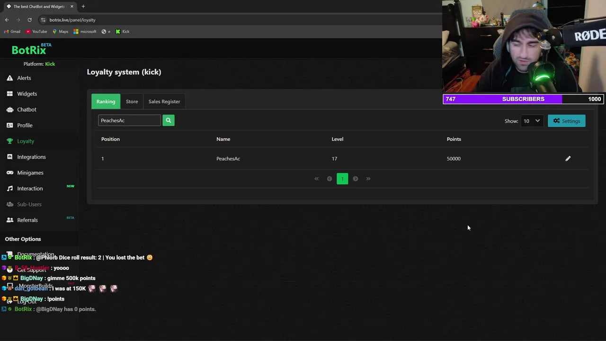Image resolution: width=606 pixels, height=341 pixels.
Task: Open Gmail bookmark
Action: tap(12, 32)
